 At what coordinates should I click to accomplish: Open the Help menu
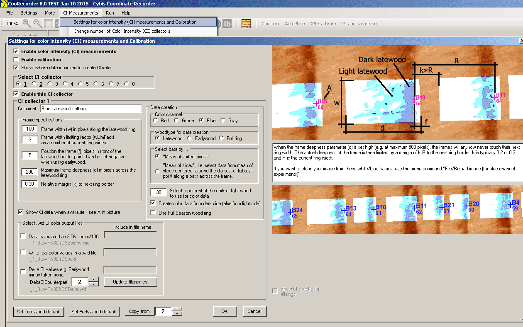point(126,13)
